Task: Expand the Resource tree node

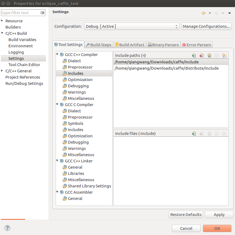Action: click(x=2, y=21)
